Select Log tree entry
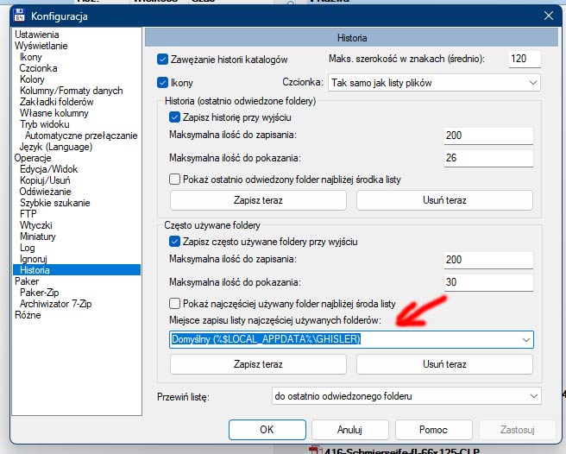The width and height of the screenshot is (566, 454). tap(28, 248)
